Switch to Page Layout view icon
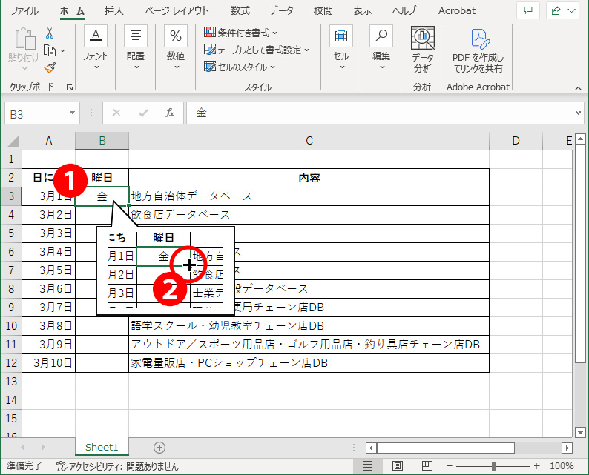Screen dimensions: 589x475 pos(397,466)
